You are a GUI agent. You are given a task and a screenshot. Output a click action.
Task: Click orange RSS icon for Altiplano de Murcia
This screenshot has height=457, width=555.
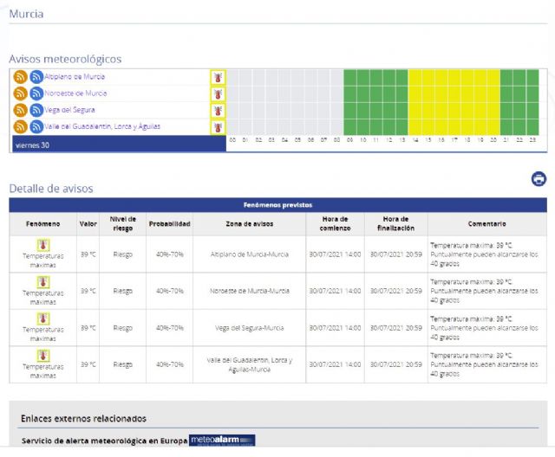20,77
